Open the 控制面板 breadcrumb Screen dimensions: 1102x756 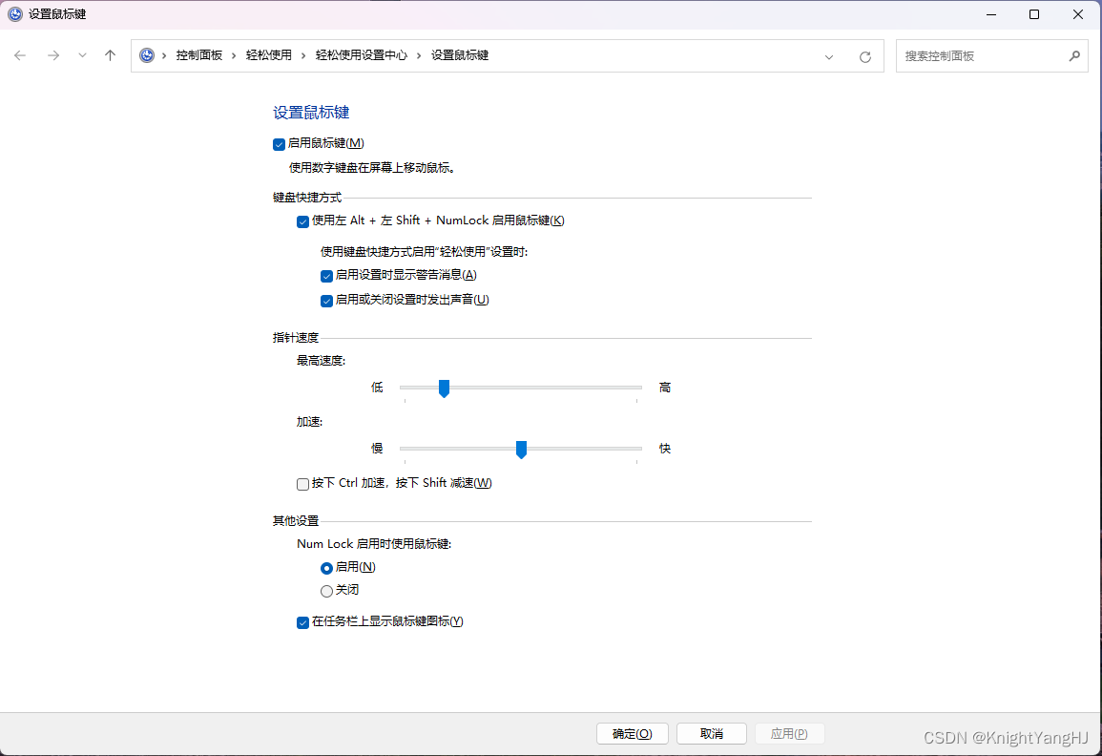198,54
